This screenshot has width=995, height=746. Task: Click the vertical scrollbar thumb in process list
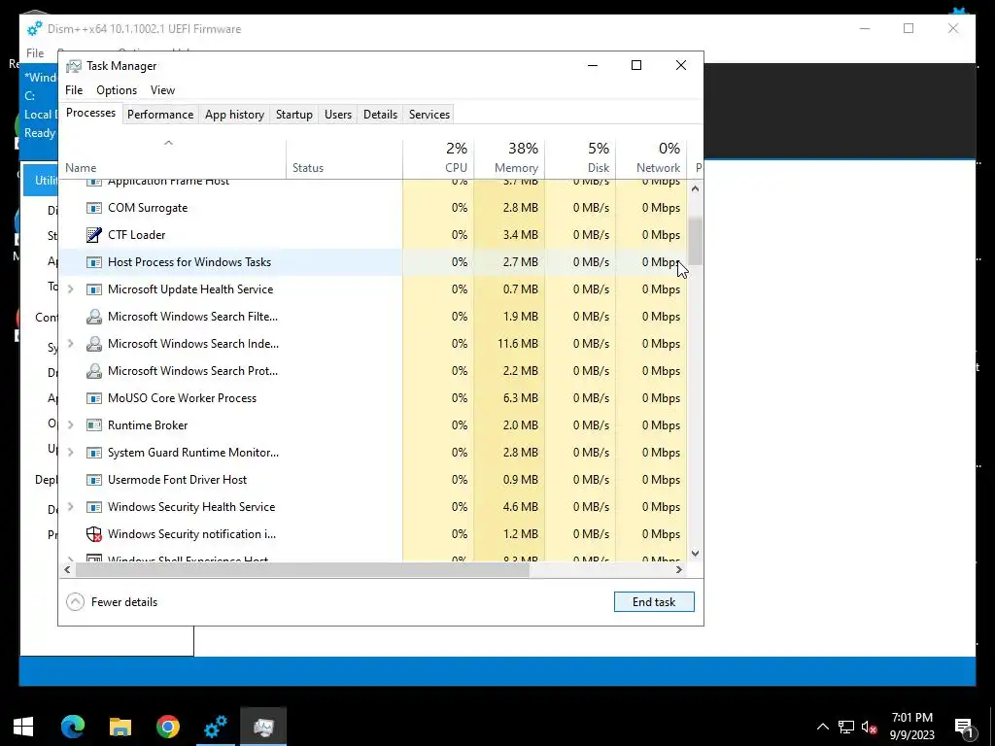pos(696,242)
